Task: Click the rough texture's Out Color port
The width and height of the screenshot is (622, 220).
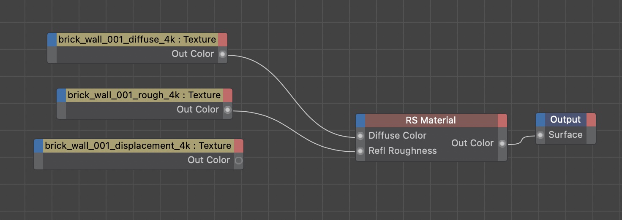Action: point(227,110)
